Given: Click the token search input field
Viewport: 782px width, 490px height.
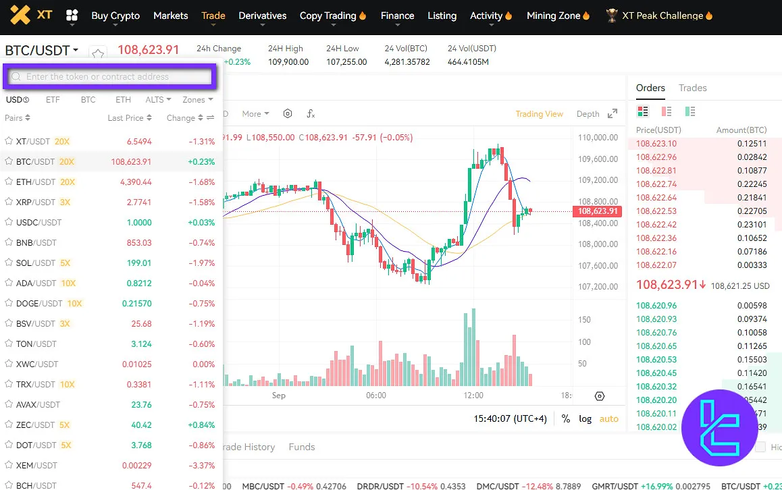Looking at the screenshot, I should (109, 76).
